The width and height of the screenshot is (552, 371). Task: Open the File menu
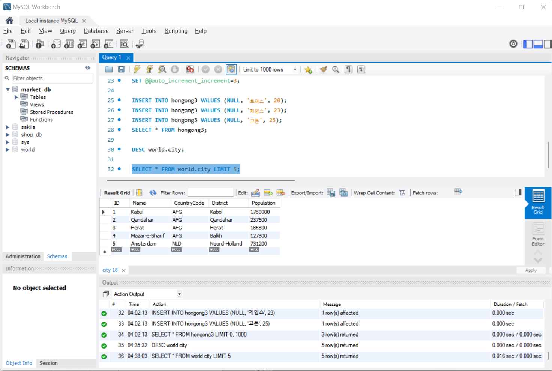8,31
